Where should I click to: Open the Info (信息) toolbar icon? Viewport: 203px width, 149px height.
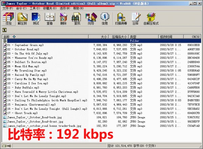click(105, 19)
